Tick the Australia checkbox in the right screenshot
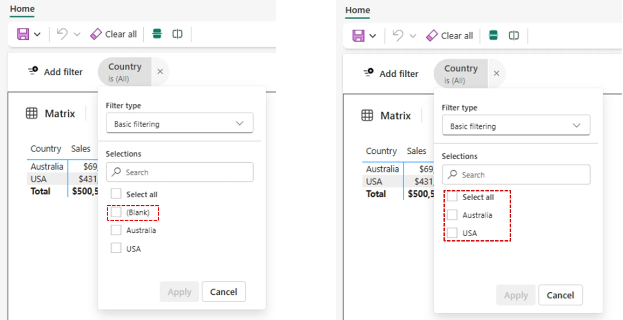Viewport: 623px width, 320px height. [x=452, y=215]
